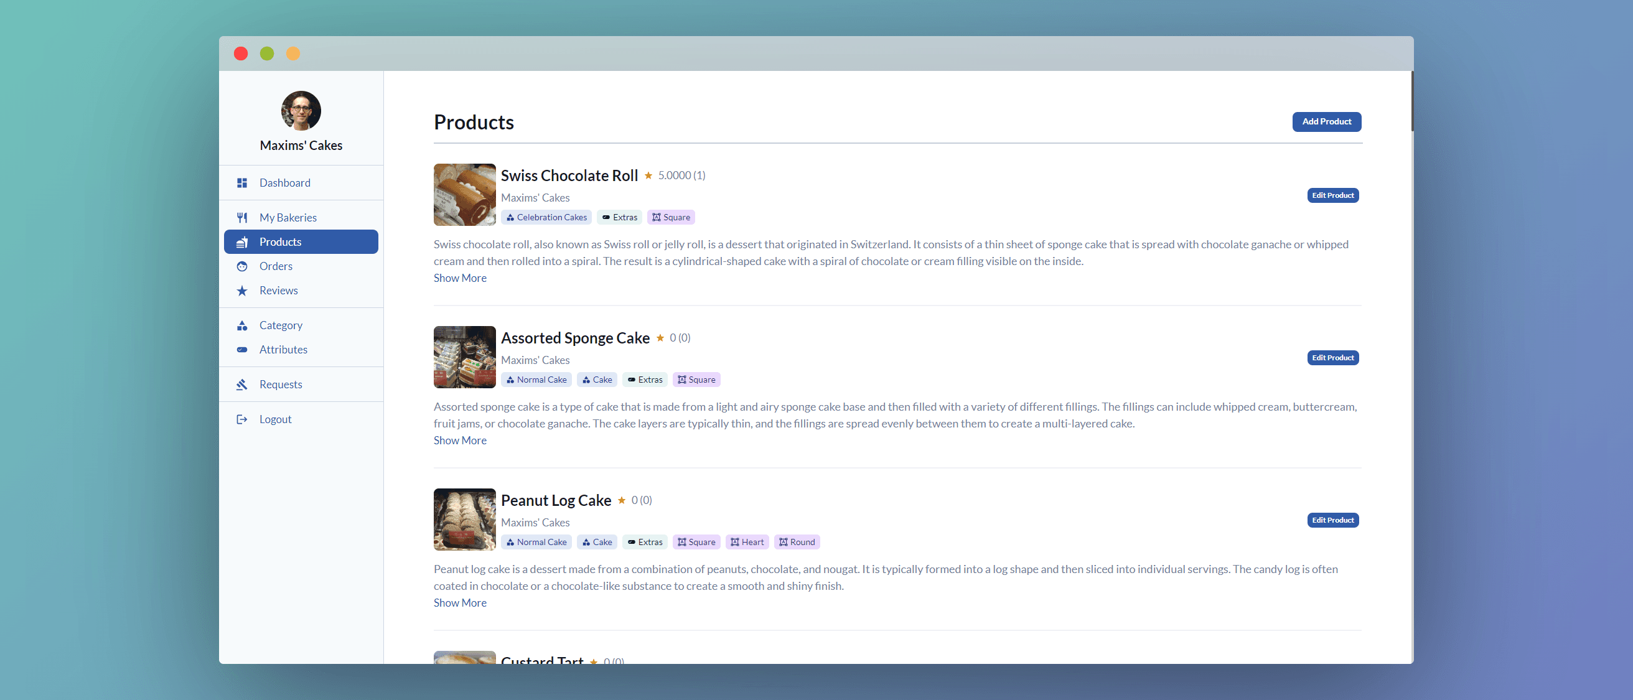Show more of Peanut Log Cake description

pyautogui.click(x=460, y=602)
